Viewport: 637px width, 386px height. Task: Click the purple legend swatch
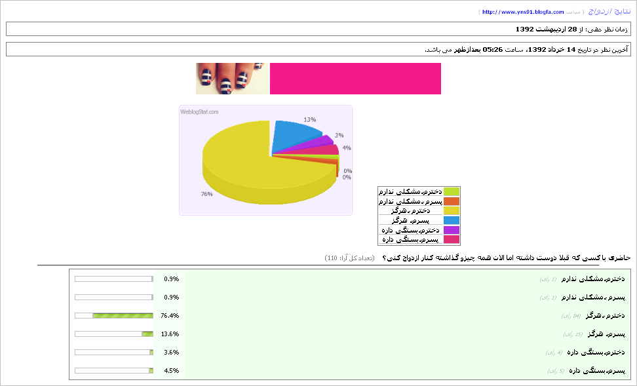coord(452,230)
